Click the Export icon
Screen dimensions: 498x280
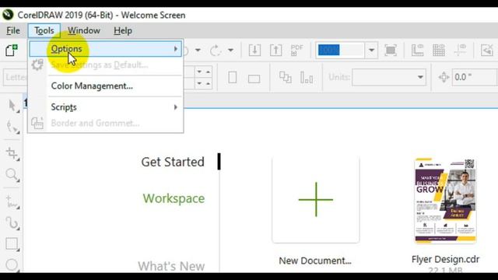275,50
